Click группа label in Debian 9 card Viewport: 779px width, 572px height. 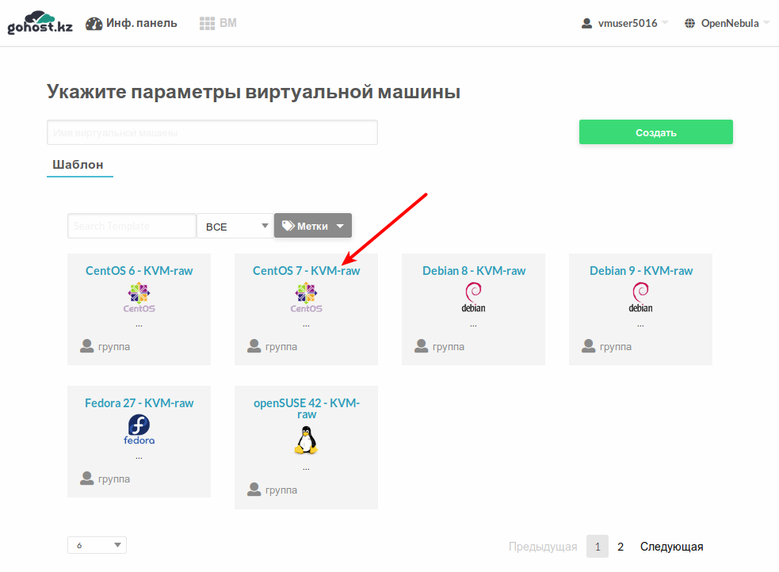point(616,346)
